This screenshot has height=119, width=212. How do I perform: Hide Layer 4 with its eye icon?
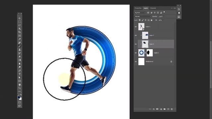pyautogui.click(x=136, y=44)
